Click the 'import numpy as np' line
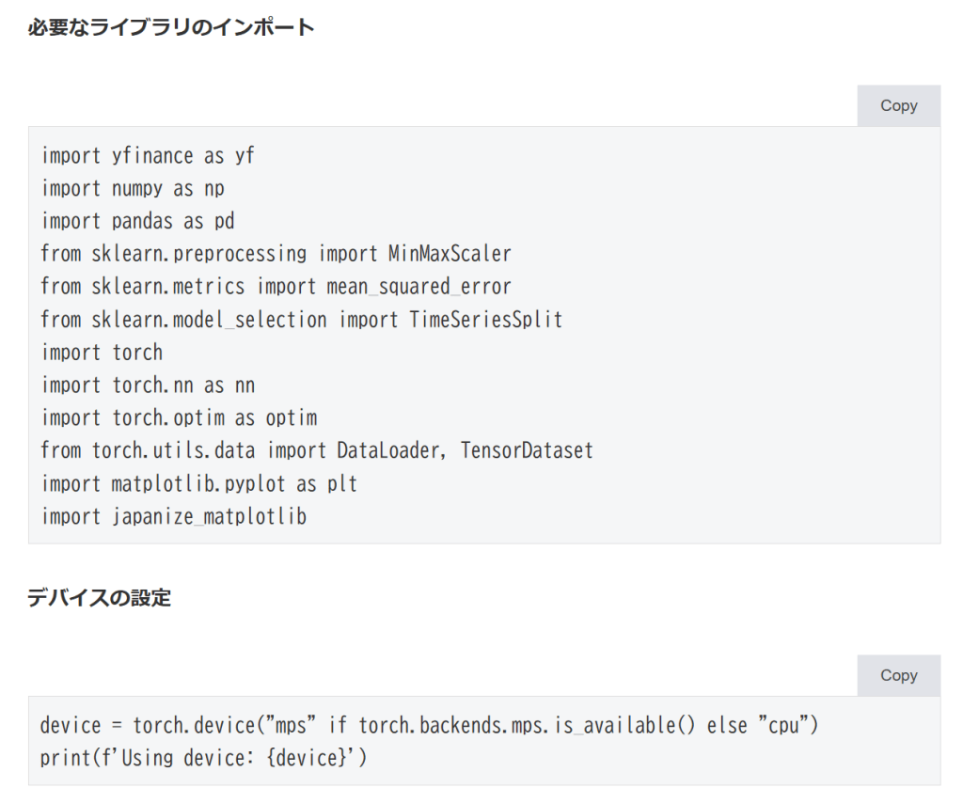The width and height of the screenshot is (963, 803). 133,189
